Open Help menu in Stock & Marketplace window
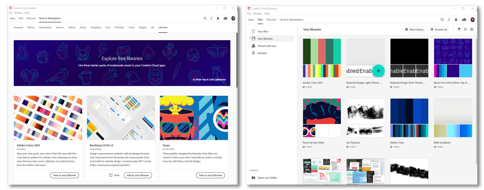 click(x=27, y=13)
